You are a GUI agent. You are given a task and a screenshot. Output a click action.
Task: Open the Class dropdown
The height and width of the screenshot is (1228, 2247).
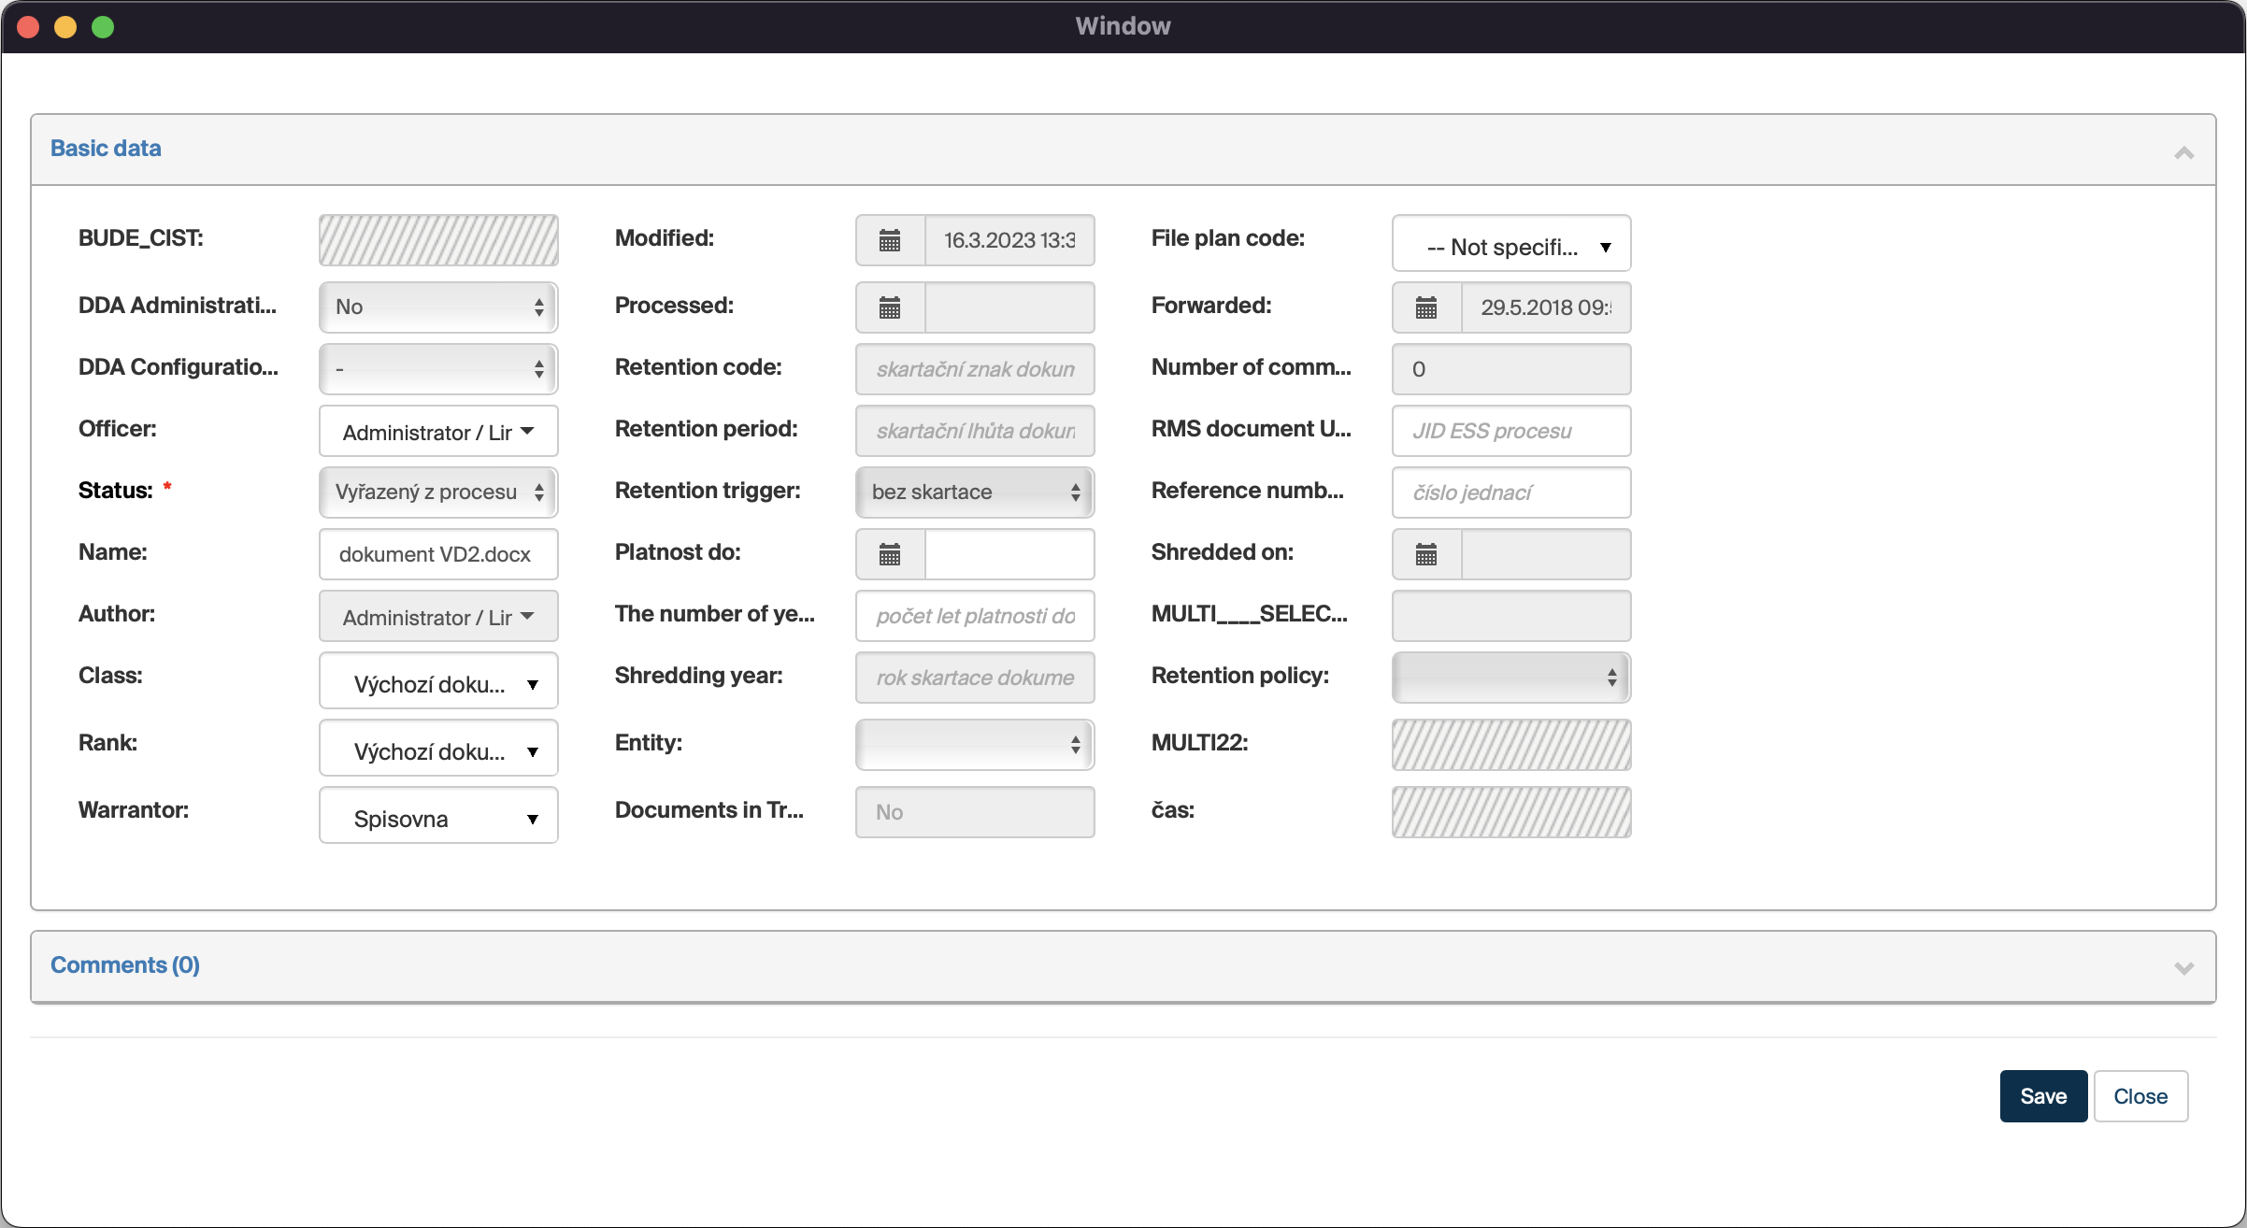[437, 683]
